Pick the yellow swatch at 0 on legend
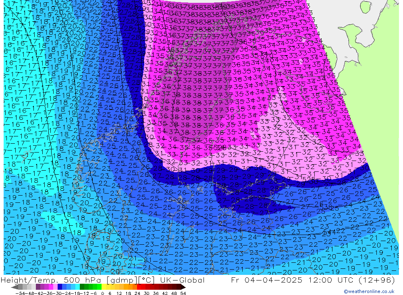403x295 pixels. (x=104, y=287)
